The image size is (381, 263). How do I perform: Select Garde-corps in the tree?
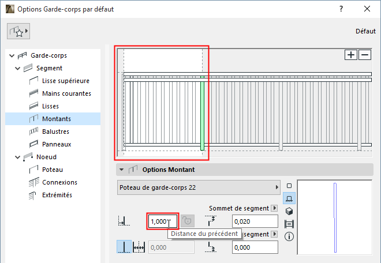(48, 55)
